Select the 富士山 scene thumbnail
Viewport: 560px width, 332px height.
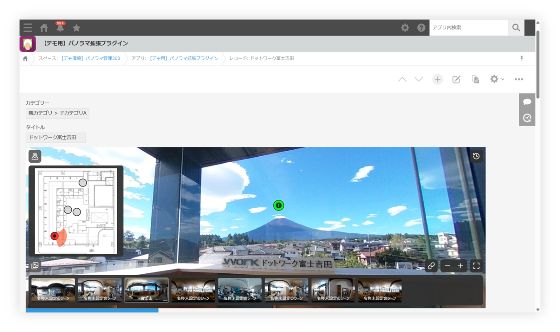(146, 290)
